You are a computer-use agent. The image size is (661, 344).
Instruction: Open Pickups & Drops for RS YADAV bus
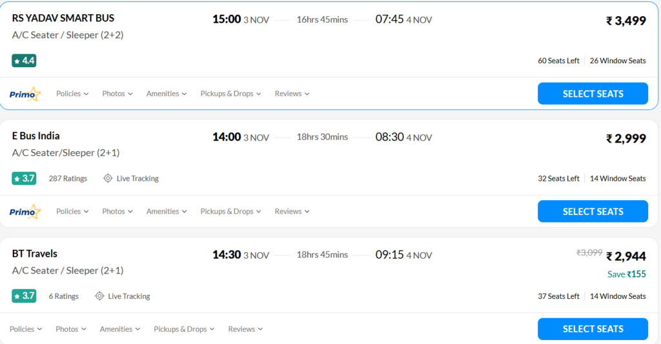230,94
